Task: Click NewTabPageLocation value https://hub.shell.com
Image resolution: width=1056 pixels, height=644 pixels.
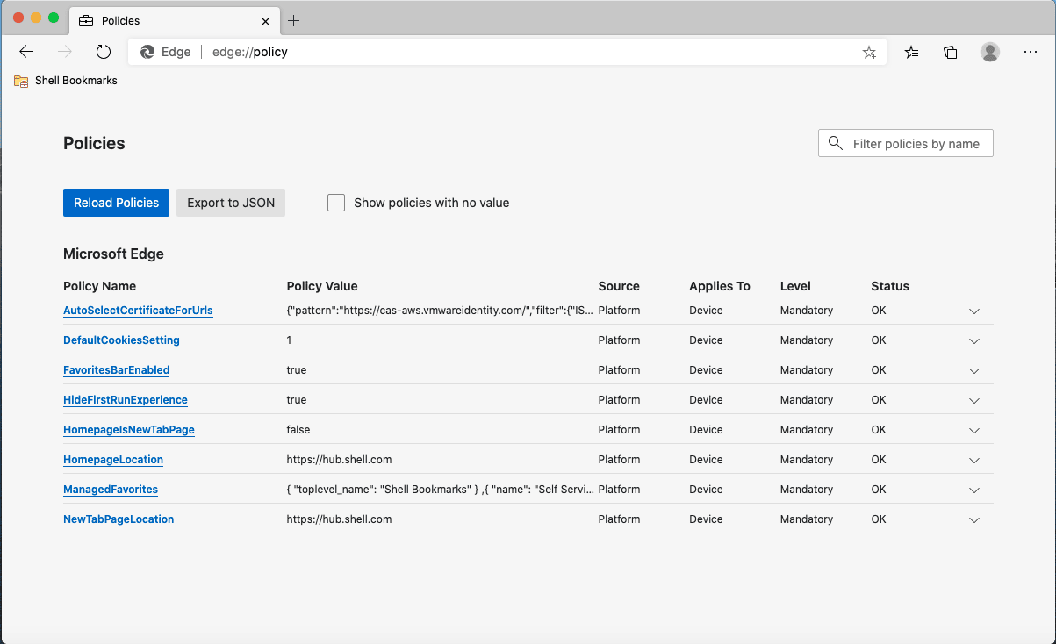Action: tap(339, 519)
